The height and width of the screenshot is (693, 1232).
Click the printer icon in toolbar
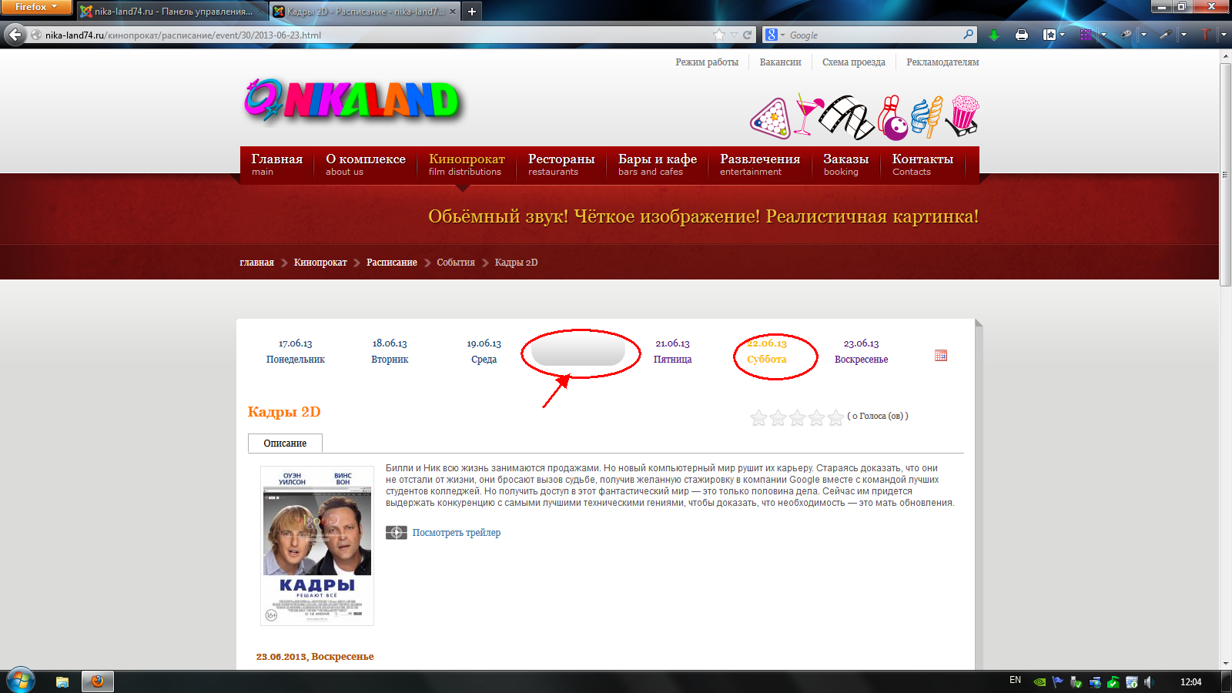[x=1022, y=35]
